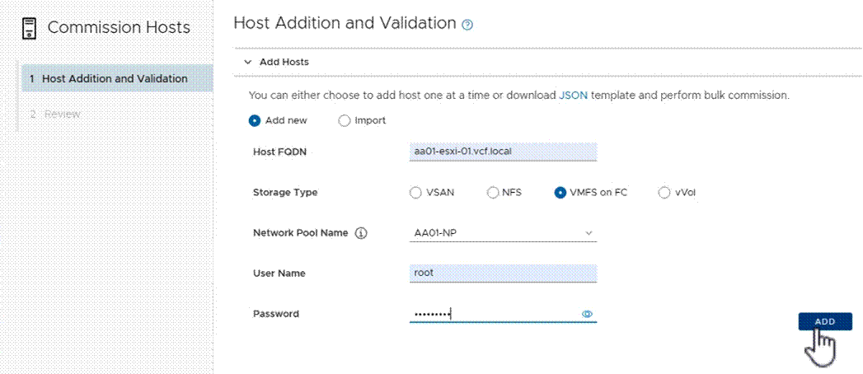Click the Host Addition and Validation heading
The image size is (863, 374).
coord(345,23)
